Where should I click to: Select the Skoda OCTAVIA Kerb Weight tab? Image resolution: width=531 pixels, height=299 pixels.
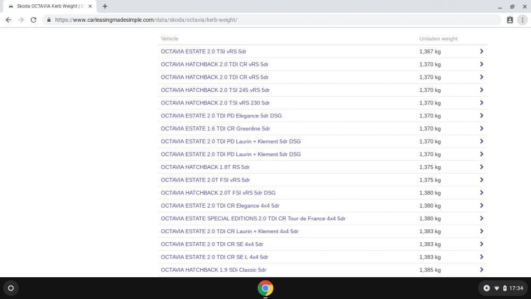pos(50,6)
